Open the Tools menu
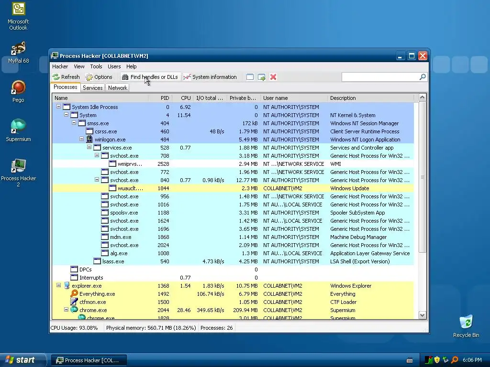Viewport: 490px width, 367px height. (96, 66)
